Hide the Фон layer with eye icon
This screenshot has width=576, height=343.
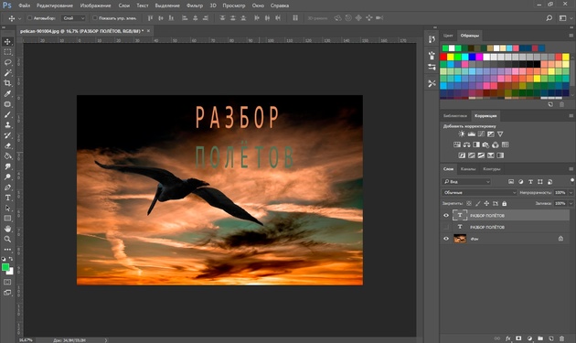click(446, 239)
